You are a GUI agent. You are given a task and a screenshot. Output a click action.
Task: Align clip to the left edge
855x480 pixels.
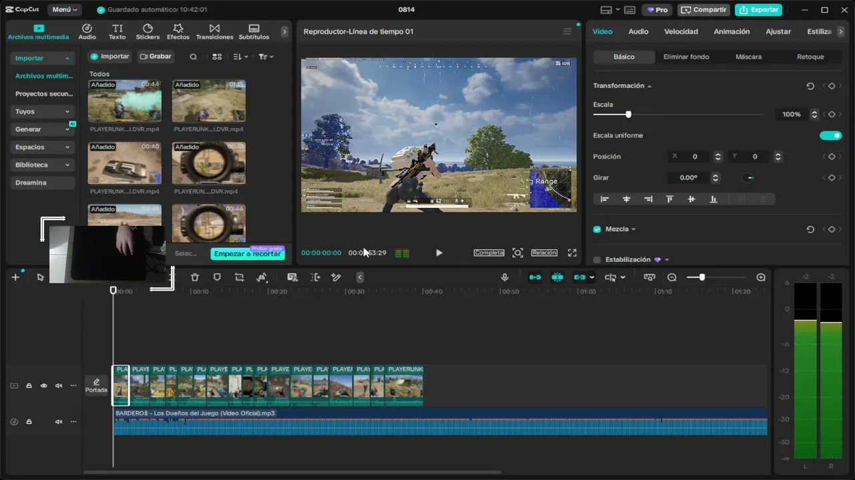pos(605,199)
